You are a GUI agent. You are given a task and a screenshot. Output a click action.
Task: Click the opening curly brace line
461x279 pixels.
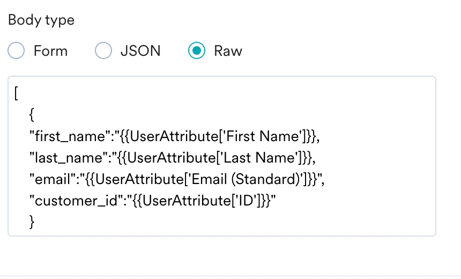[x=32, y=115]
